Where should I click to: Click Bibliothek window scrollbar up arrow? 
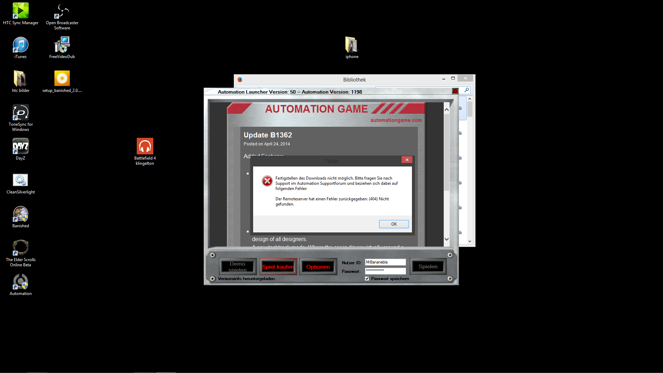tap(470, 99)
